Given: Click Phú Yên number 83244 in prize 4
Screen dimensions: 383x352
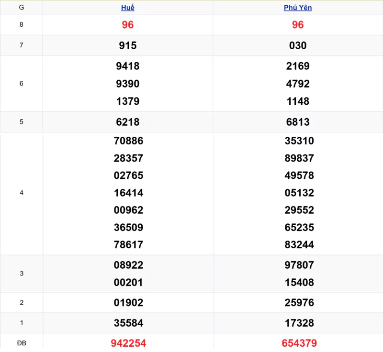Looking at the screenshot, I should point(300,244).
